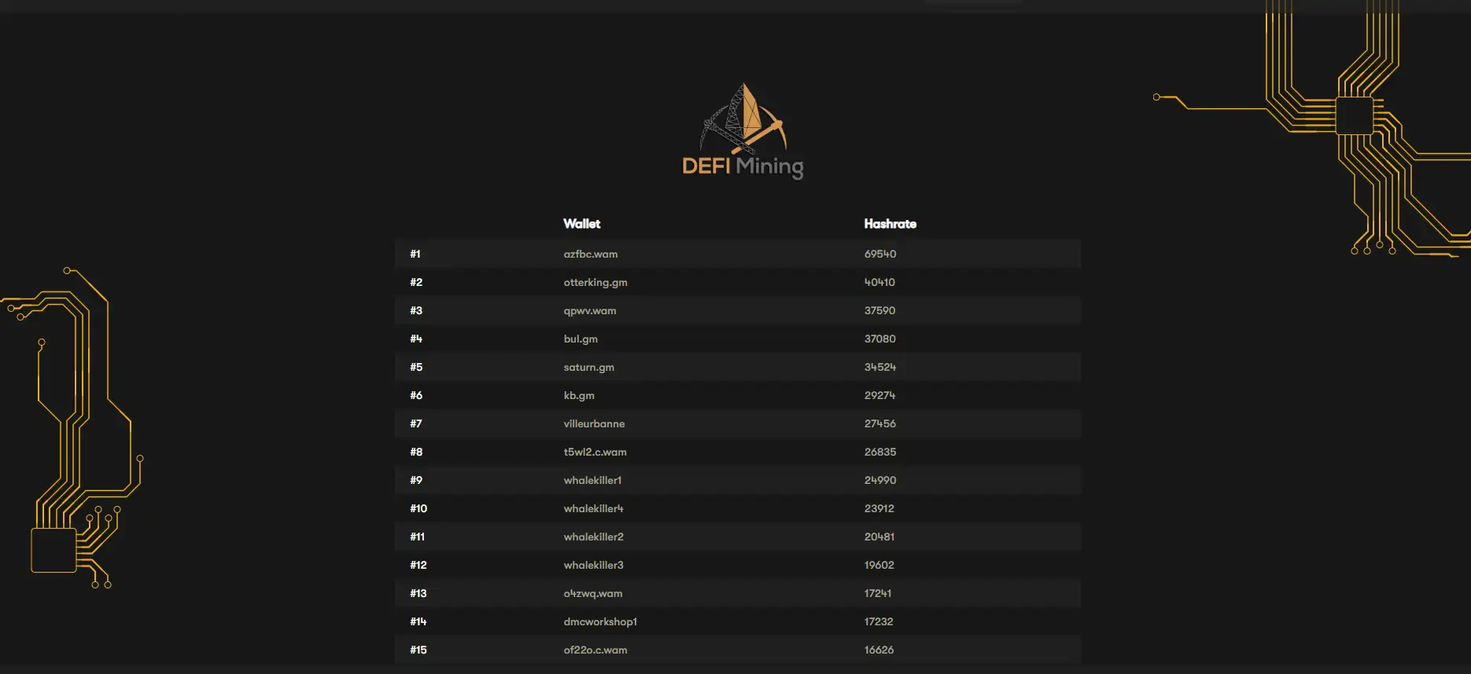Select the otterking.gm wallet entry
This screenshot has width=1471, height=674.
pos(595,282)
